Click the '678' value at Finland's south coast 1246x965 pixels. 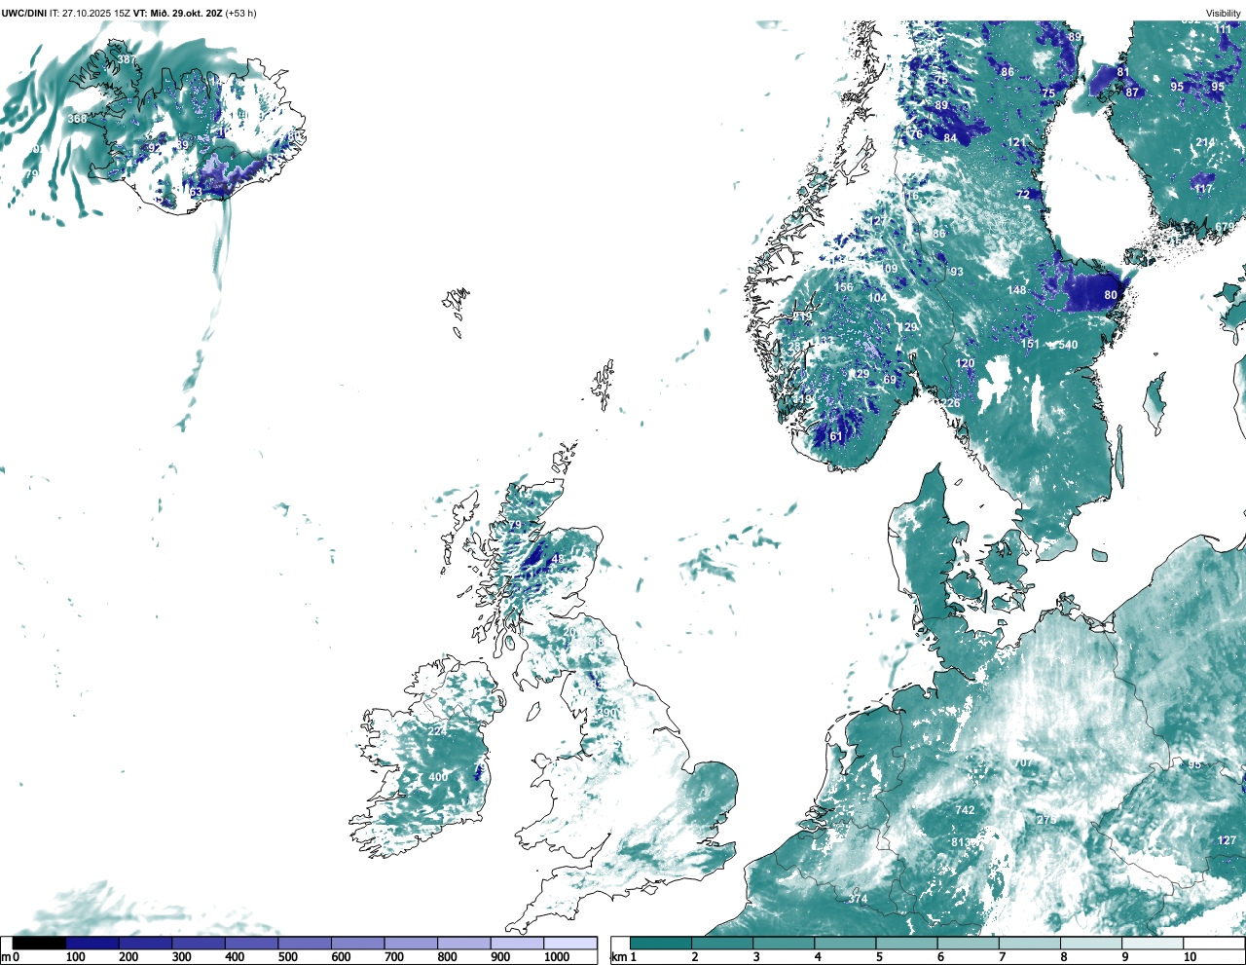1225,227
